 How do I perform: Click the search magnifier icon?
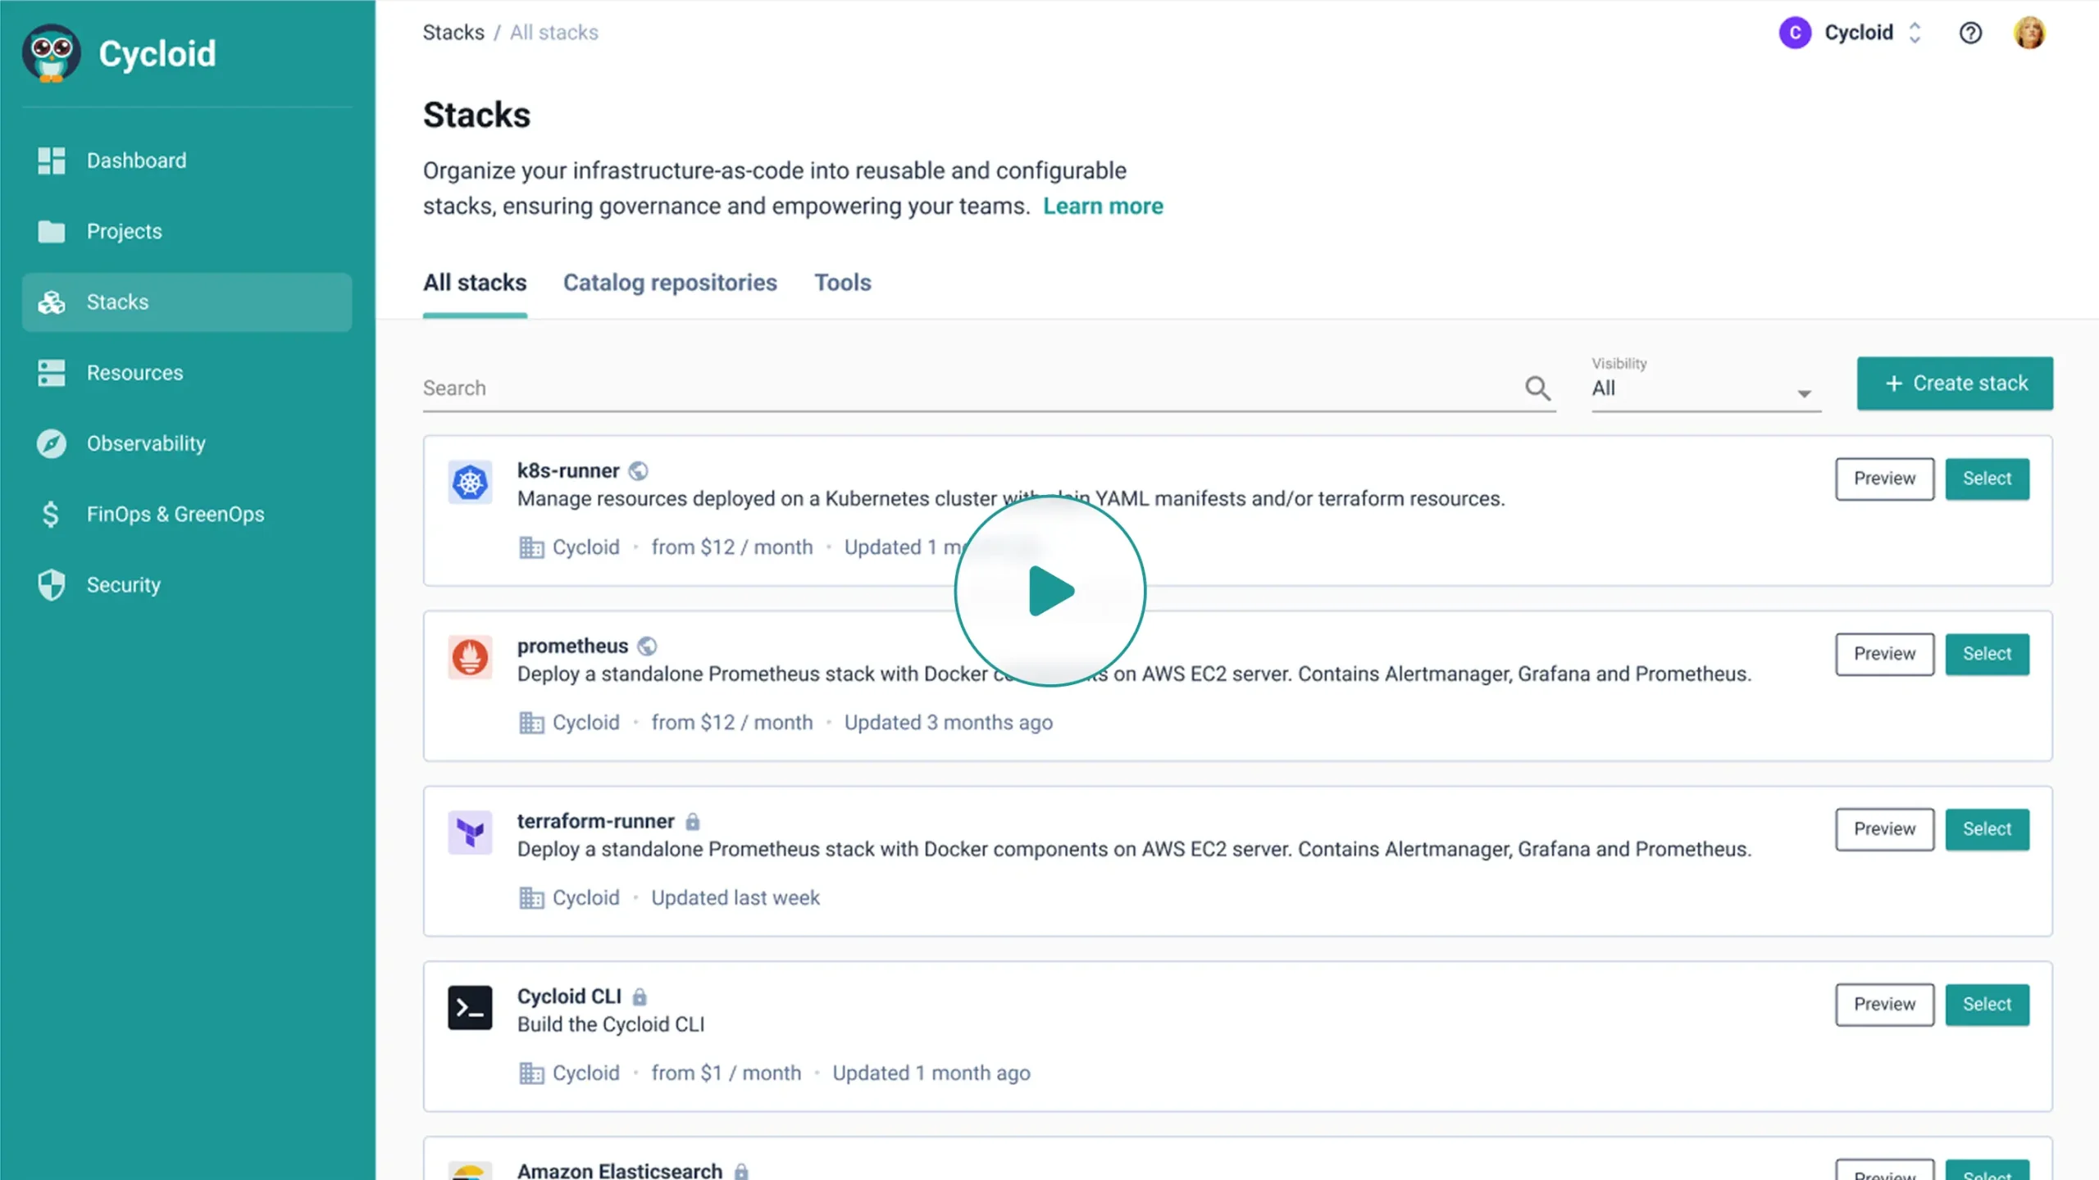1537,388
